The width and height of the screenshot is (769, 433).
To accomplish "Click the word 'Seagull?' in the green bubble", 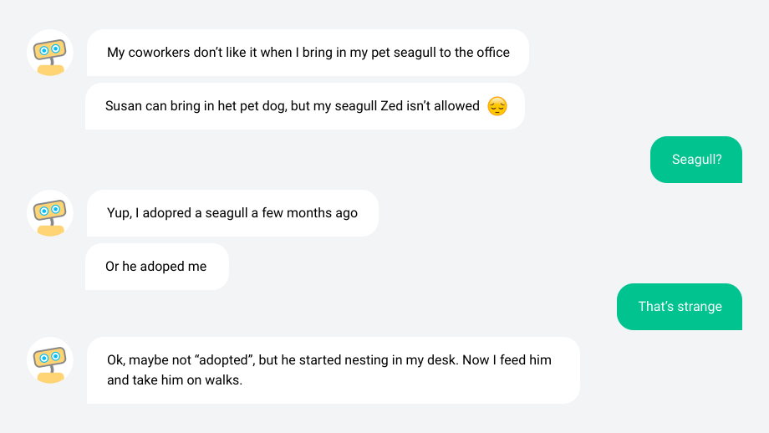I will [696, 160].
